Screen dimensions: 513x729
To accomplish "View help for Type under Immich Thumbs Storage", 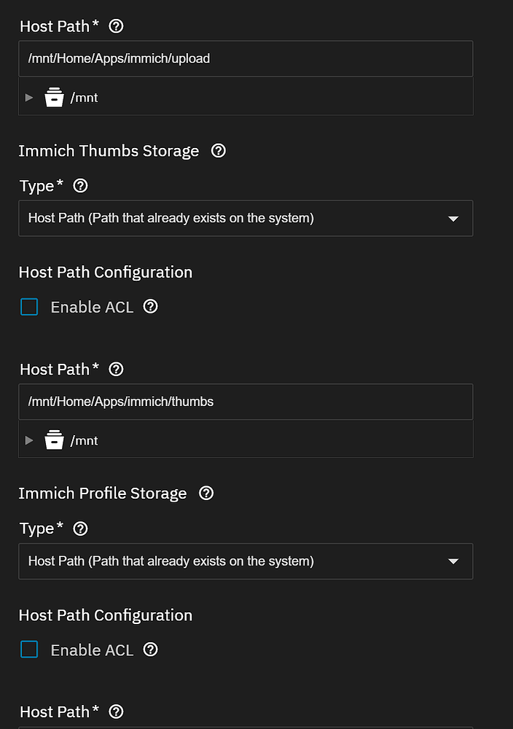I will point(80,185).
